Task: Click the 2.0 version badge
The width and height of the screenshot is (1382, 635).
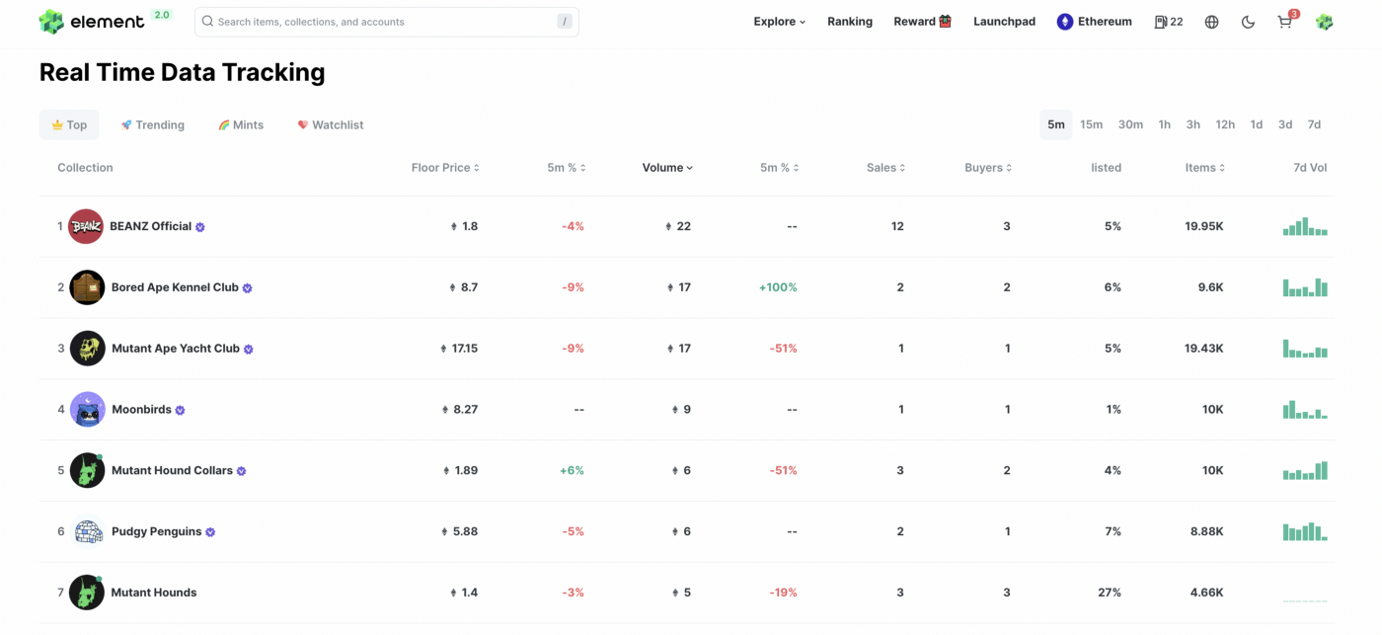Action: click(x=161, y=15)
